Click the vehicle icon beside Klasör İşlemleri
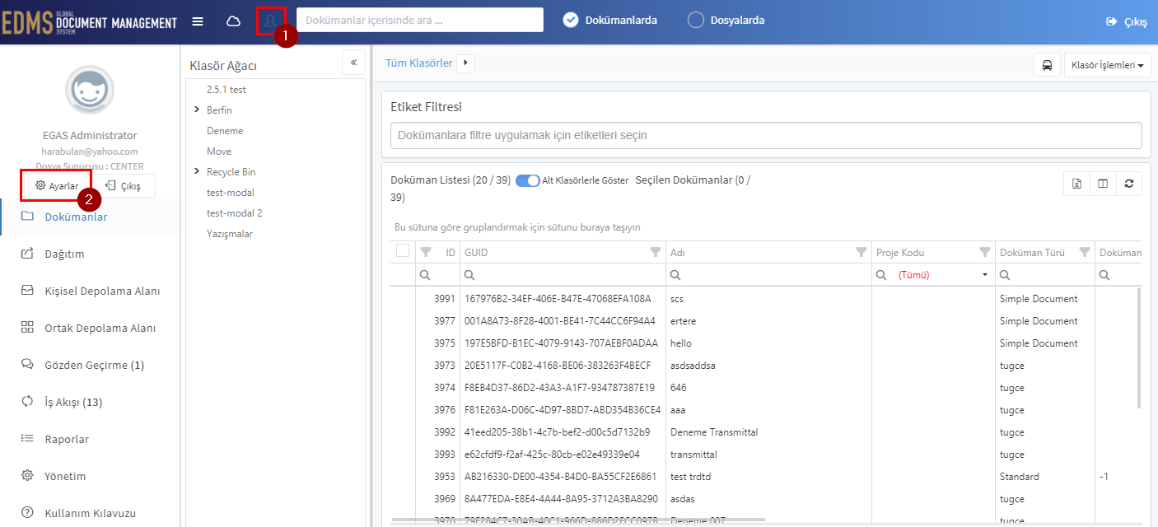 tap(1047, 65)
